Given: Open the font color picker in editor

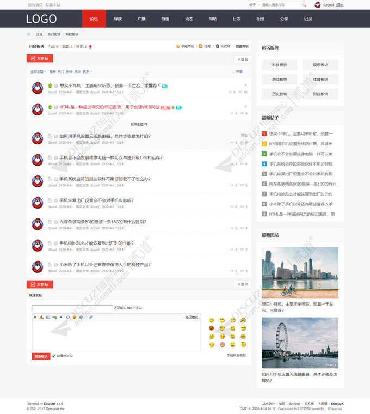Looking at the screenshot, I should tap(41, 317).
